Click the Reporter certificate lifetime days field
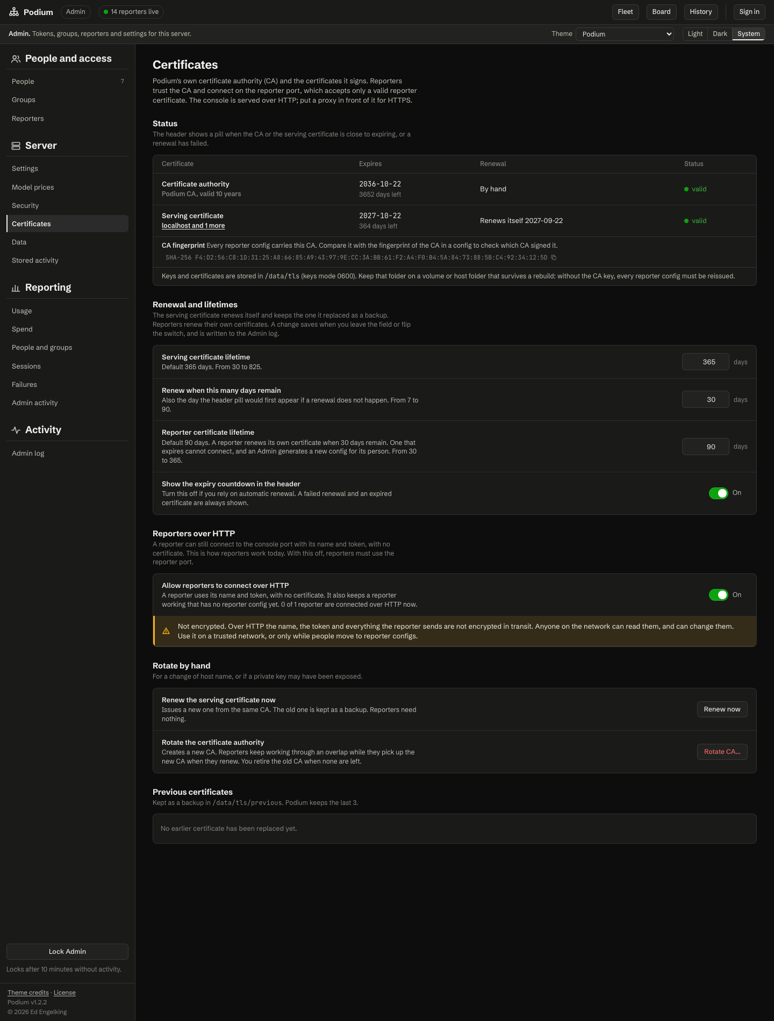774x1021 pixels. 706,447
